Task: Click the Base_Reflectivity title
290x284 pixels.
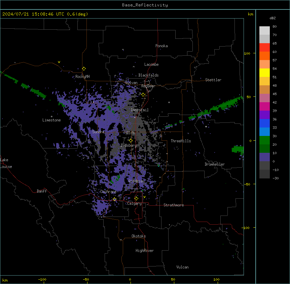Action: 145,5
